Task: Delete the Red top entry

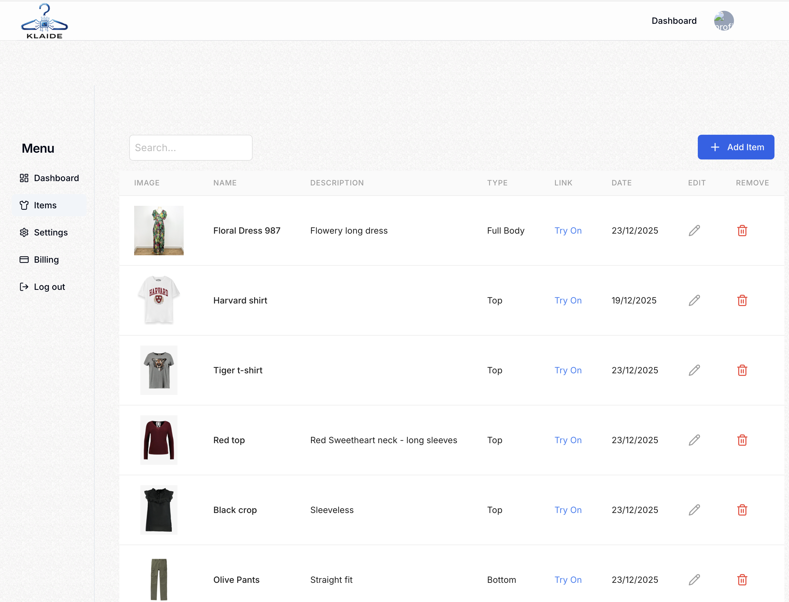Action: (742, 440)
